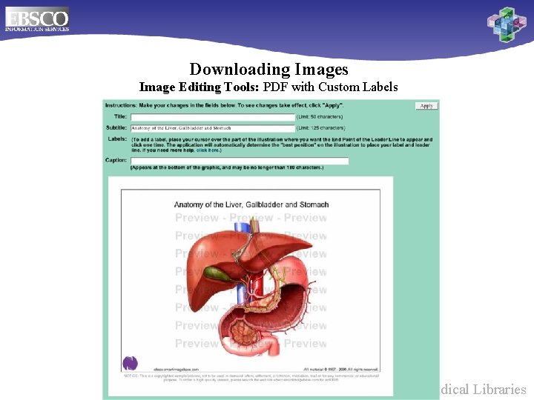Click the "Image Editing Tools: PDF with Custom Labels" subtitle
This screenshot has height=400, width=534.
(268, 87)
